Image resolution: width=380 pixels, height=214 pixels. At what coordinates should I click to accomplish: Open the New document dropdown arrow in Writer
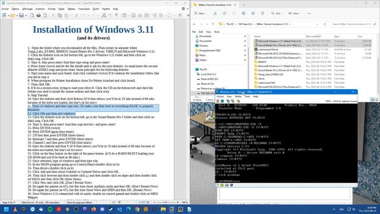(8, 15)
